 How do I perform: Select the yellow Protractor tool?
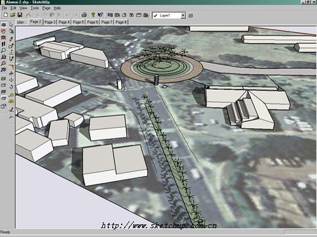click(x=11, y=101)
